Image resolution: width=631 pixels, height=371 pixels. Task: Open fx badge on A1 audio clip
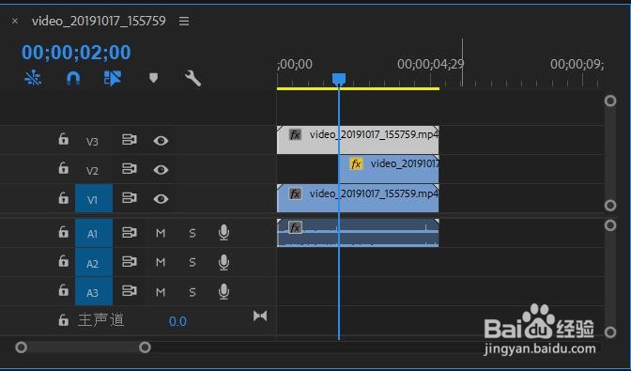pos(295,227)
